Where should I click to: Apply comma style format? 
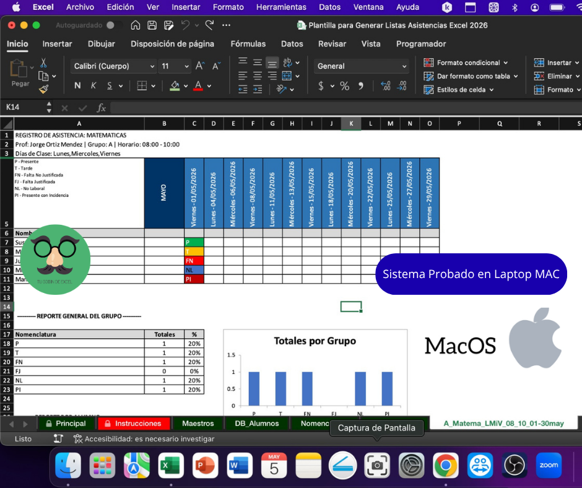click(x=360, y=86)
